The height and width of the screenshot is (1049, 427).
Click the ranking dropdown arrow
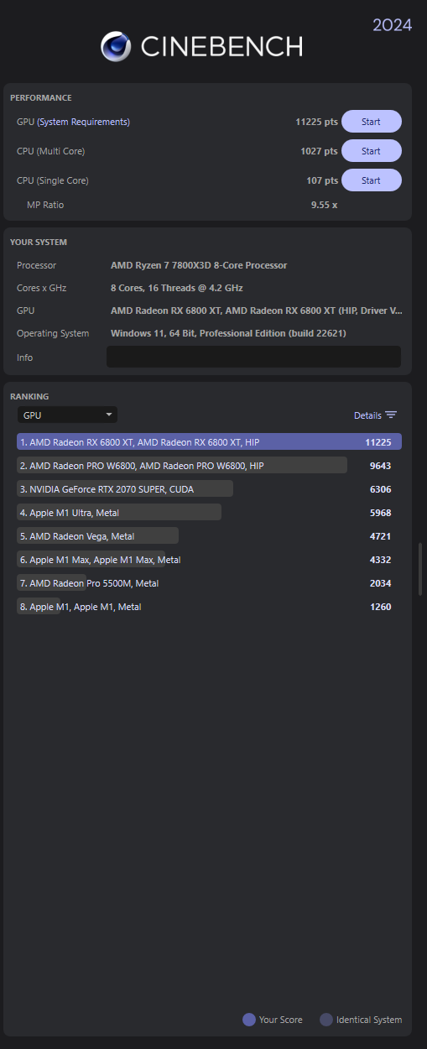(x=109, y=415)
